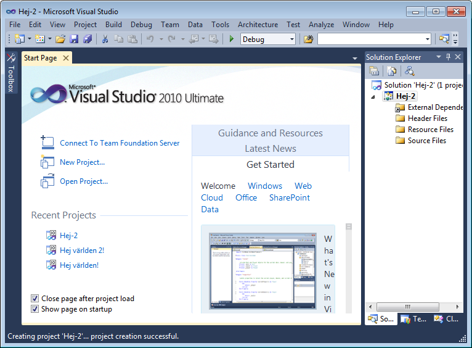This screenshot has height=348, width=472.
Task: Close the Solution Explorer panel
Action: click(458, 57)
